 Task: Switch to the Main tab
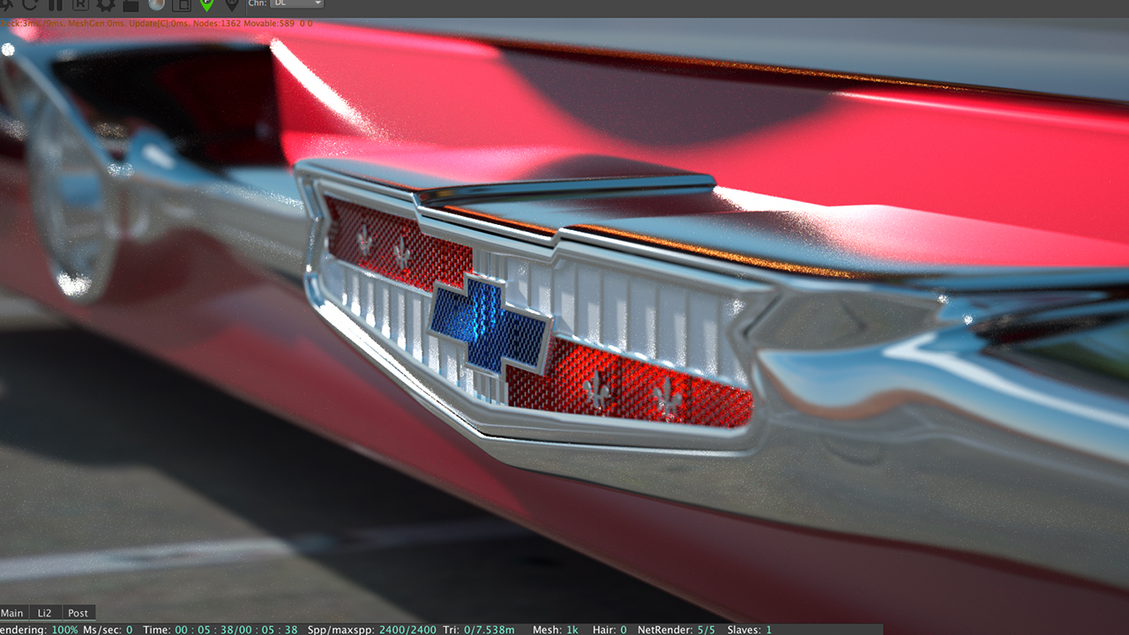pos(12,613)
